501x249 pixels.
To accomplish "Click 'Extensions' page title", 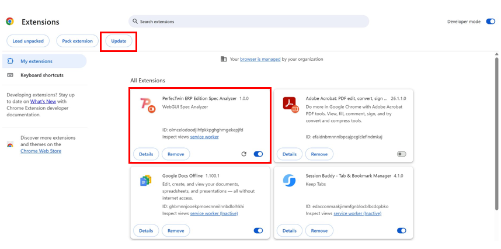I will (40, 22).
